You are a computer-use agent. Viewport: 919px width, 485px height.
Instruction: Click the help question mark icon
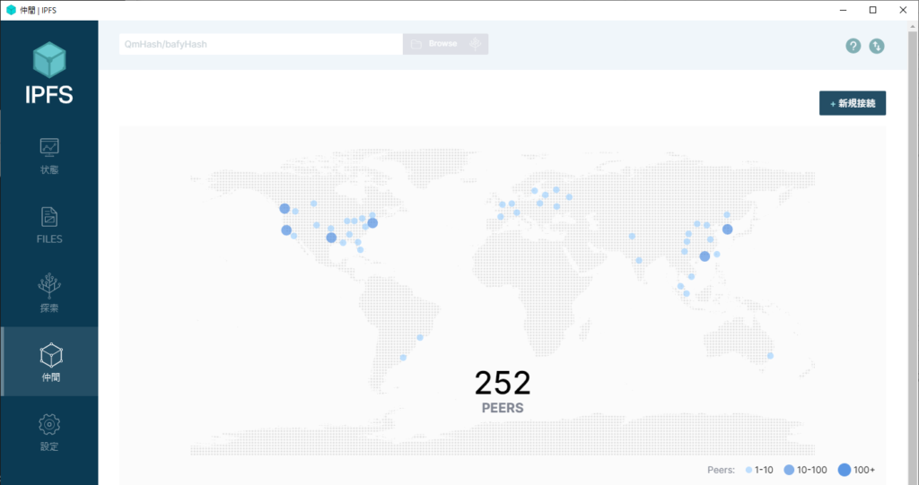pos(853,46)
